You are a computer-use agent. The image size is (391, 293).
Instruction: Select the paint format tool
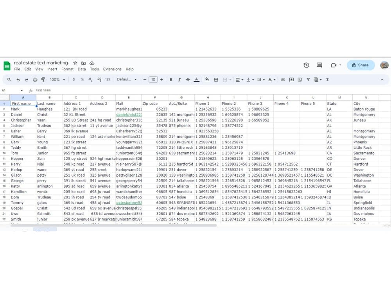click(x=43, y=80)
